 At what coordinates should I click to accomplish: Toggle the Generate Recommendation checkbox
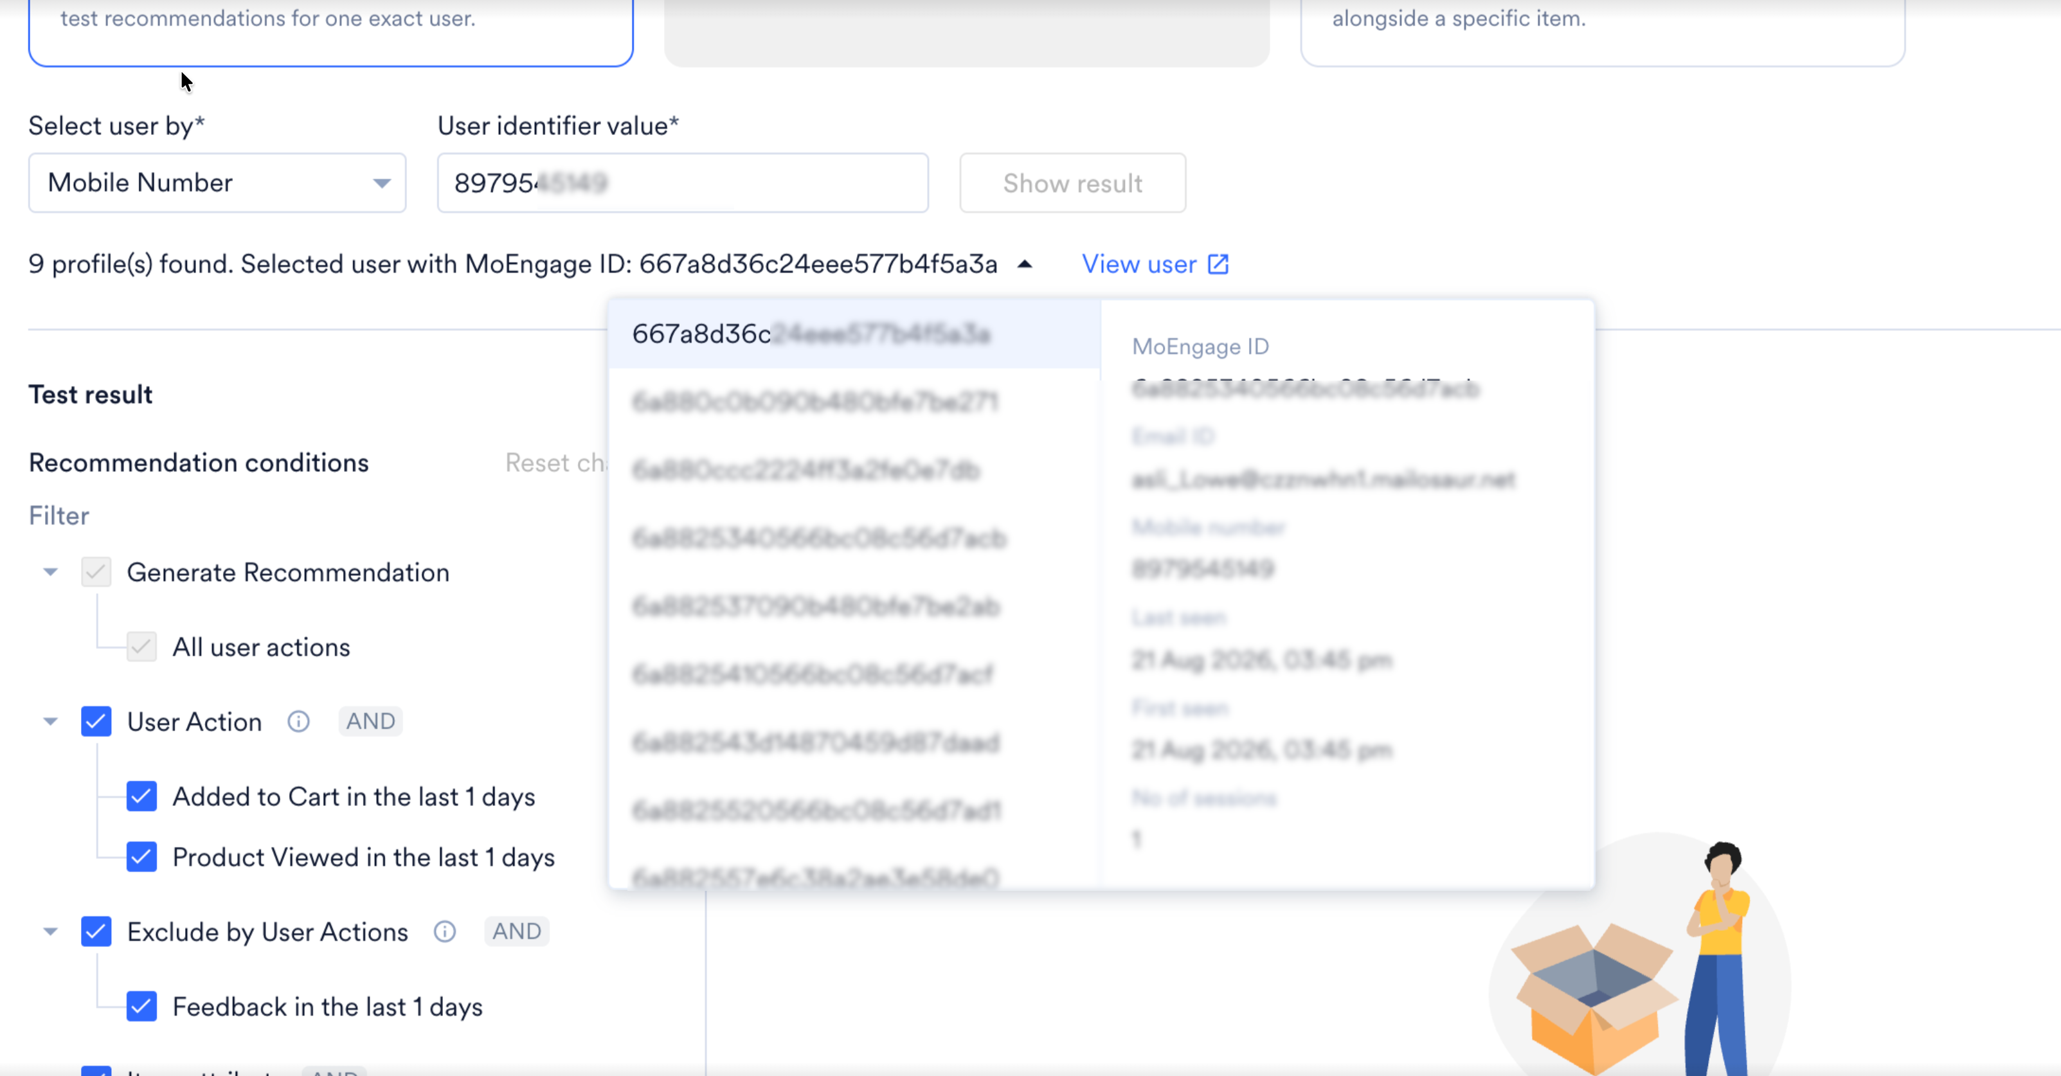(96, 572)
